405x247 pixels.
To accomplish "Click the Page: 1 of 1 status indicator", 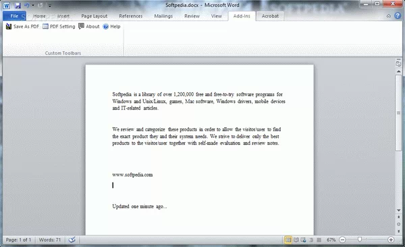I will 18,240.
